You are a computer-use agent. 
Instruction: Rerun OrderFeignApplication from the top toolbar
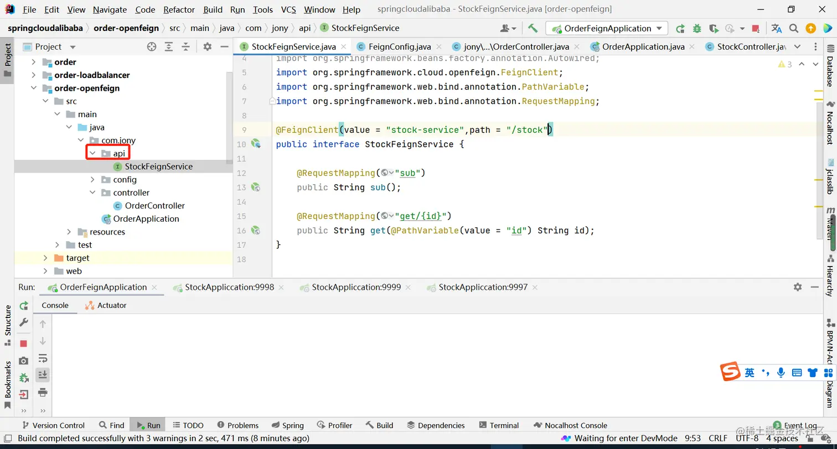pyautogui.click(x=680, y=28)
